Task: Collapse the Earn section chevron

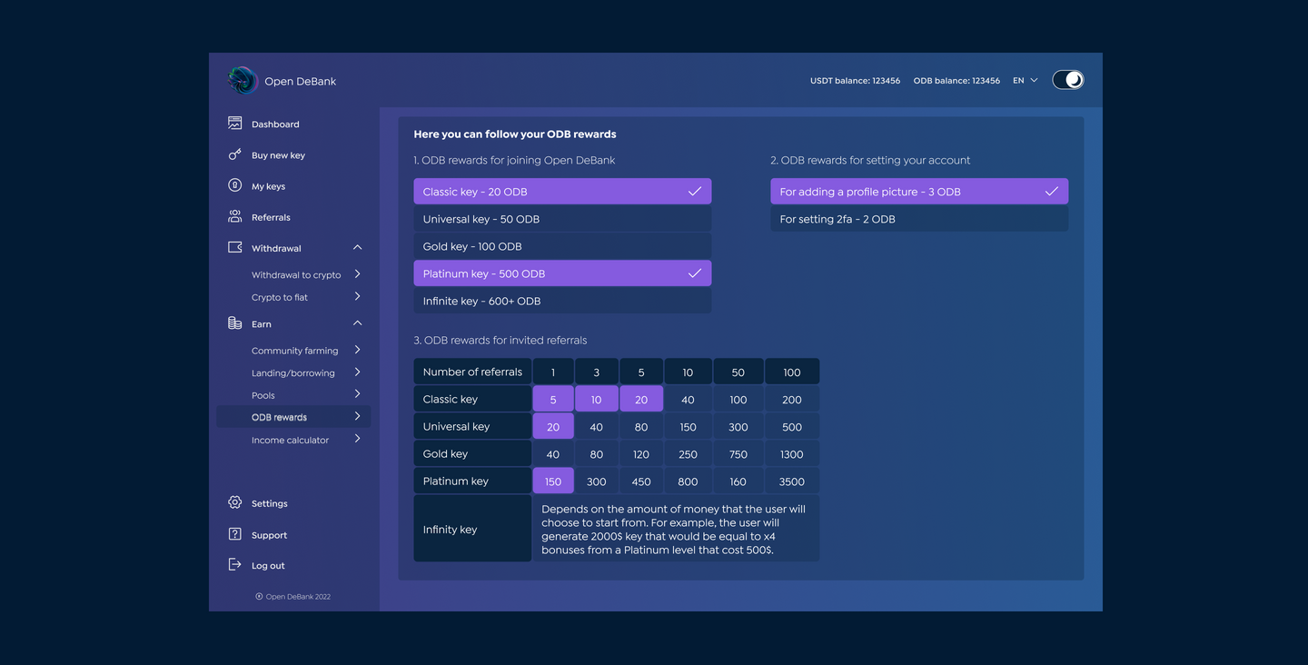Action: pos(357,323)
